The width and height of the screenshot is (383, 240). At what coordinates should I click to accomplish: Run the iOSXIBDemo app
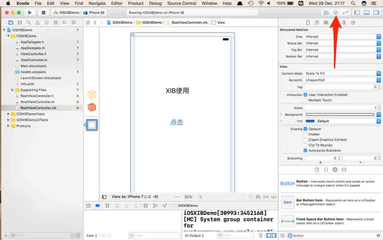[29, 13]
